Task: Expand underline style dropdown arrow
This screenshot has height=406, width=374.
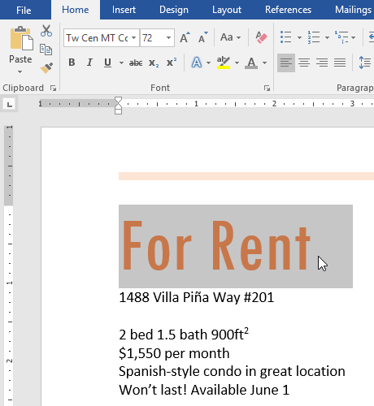Action: (121, 63)
